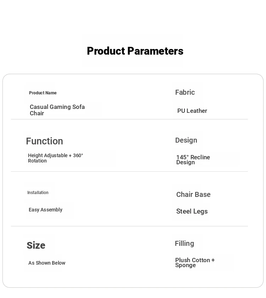This screenshot has width=266, height=298.
Task: Click the Steel Legs value
Action: tap(192, 211)
